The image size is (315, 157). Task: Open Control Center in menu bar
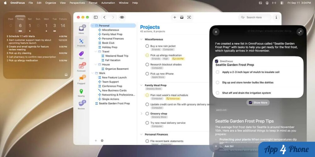point(282,3)
